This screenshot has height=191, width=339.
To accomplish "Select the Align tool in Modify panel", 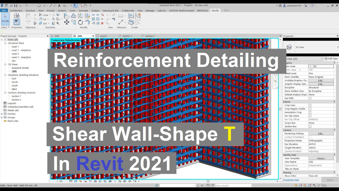I will coord(67,16).
